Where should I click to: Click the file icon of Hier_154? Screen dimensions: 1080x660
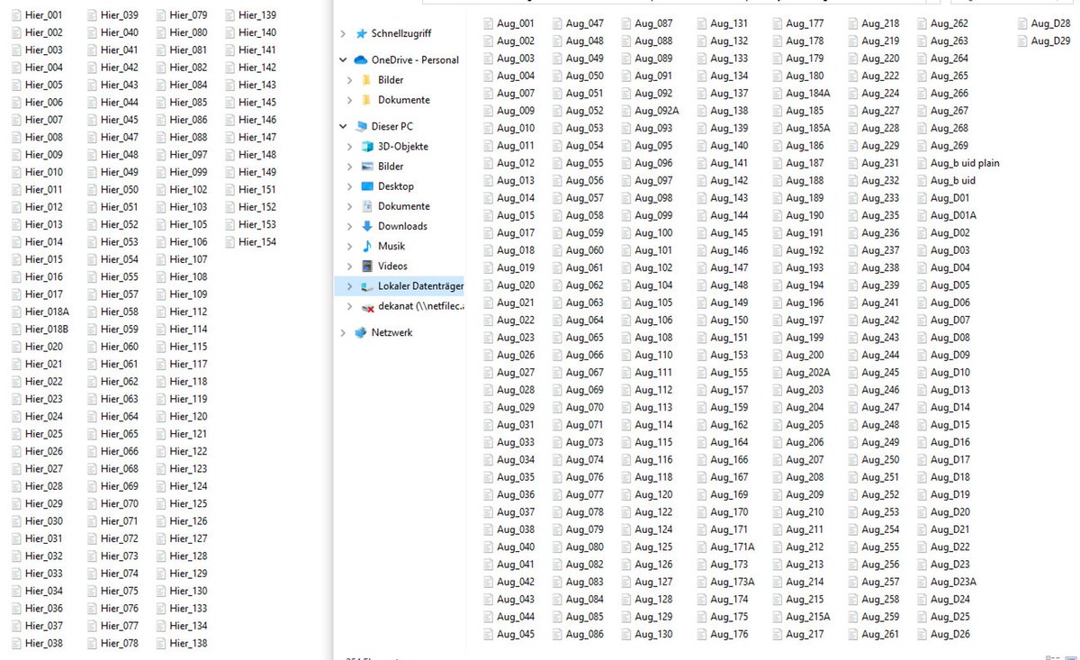(x=229, y=242)
